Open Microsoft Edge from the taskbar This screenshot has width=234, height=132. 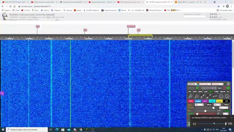(x=57, y=129)
